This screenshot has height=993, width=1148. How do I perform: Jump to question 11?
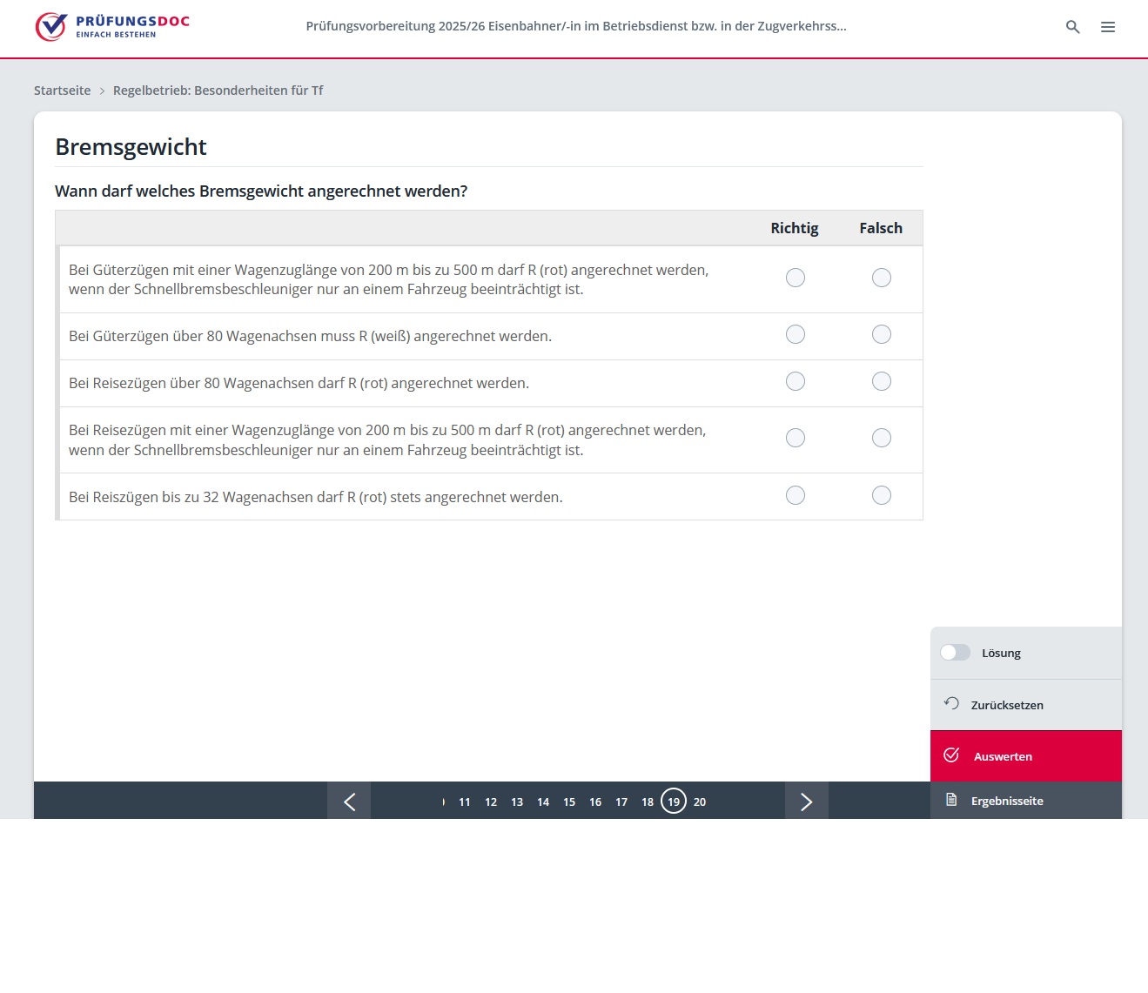[x=464, y=802]
